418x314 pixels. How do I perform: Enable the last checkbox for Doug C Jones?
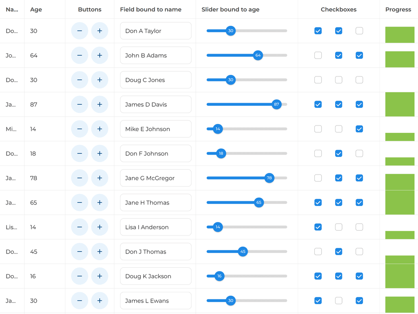[359, 80]
